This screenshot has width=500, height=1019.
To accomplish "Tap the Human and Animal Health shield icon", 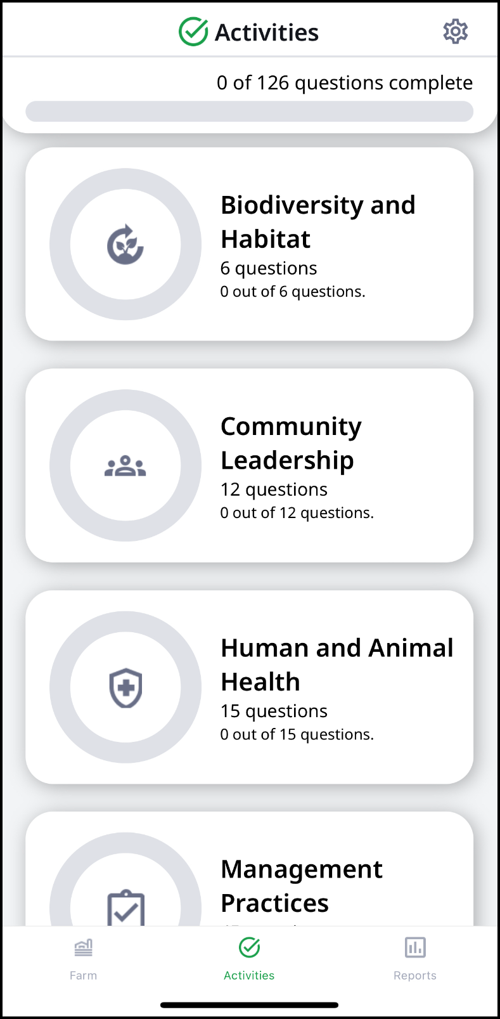I will tap(125, 687).
